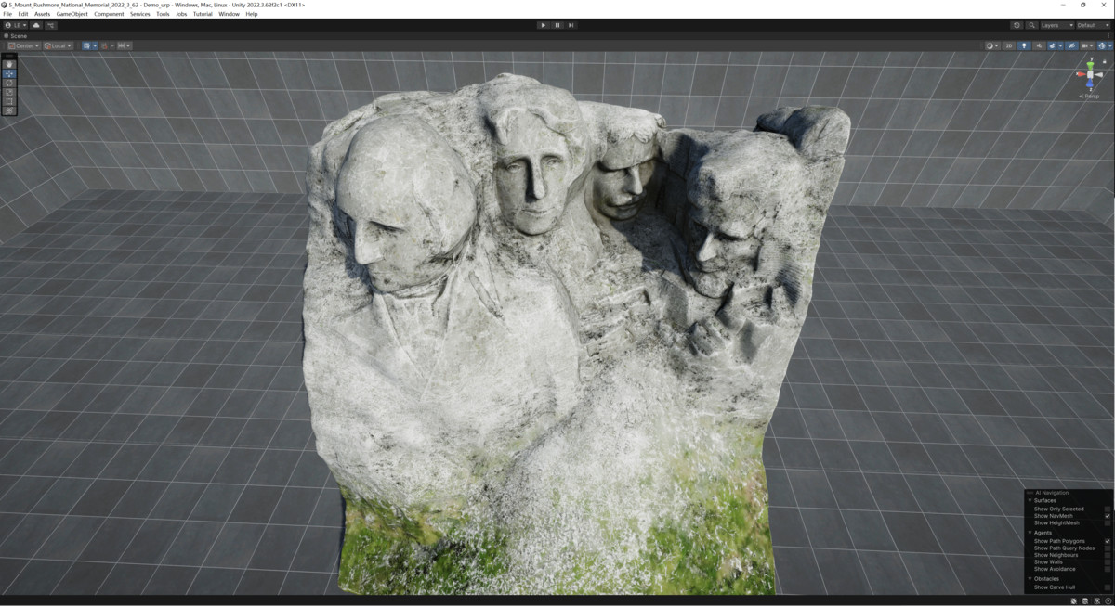1115x606 pixels.
Task: Select the Rotate tool
Action: [7, 83]
